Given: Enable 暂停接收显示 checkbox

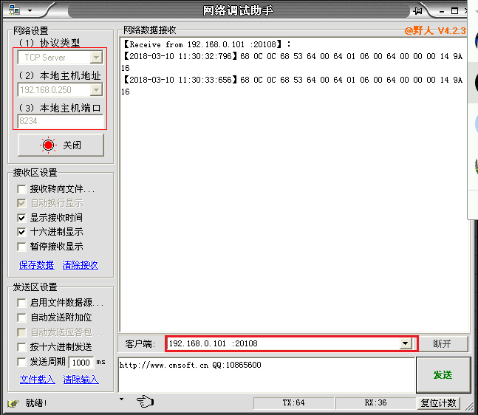Looking at the screenshot, I should point(21,247).
